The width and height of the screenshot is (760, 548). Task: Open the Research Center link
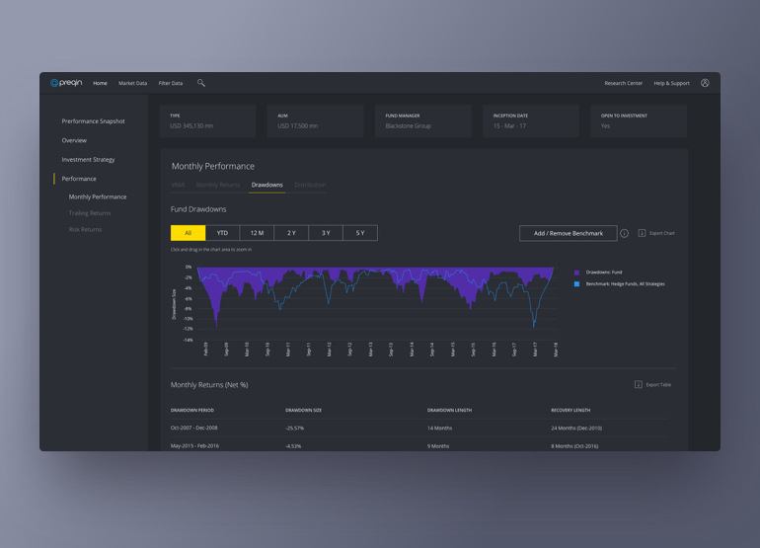coord(623,83)
